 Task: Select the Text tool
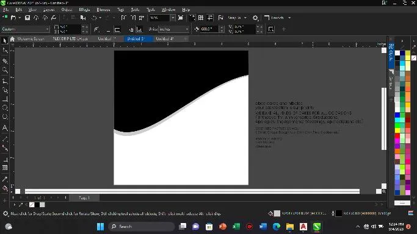pyautogui.click(x=4, y=127)
